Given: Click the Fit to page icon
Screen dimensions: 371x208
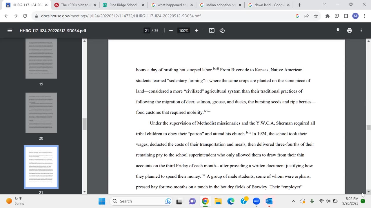Looking at the screenshot, I should 212,31.
